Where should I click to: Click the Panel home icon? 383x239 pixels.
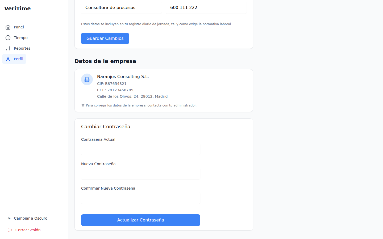click(x=8, y=27)
